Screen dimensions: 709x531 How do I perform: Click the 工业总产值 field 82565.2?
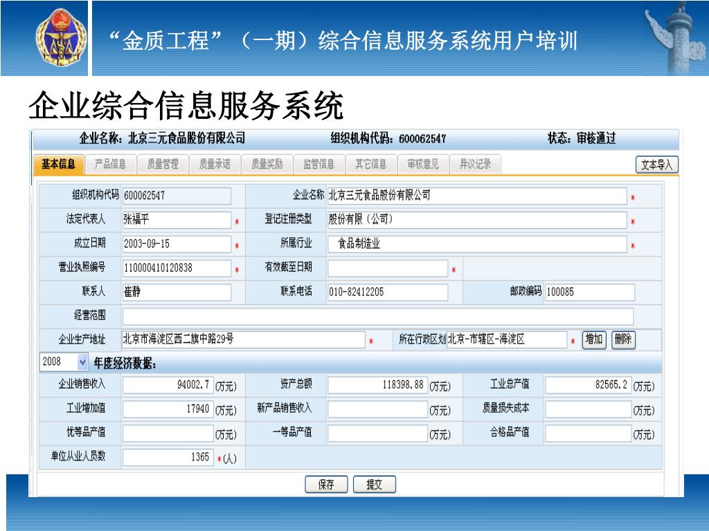click(589, 385)
